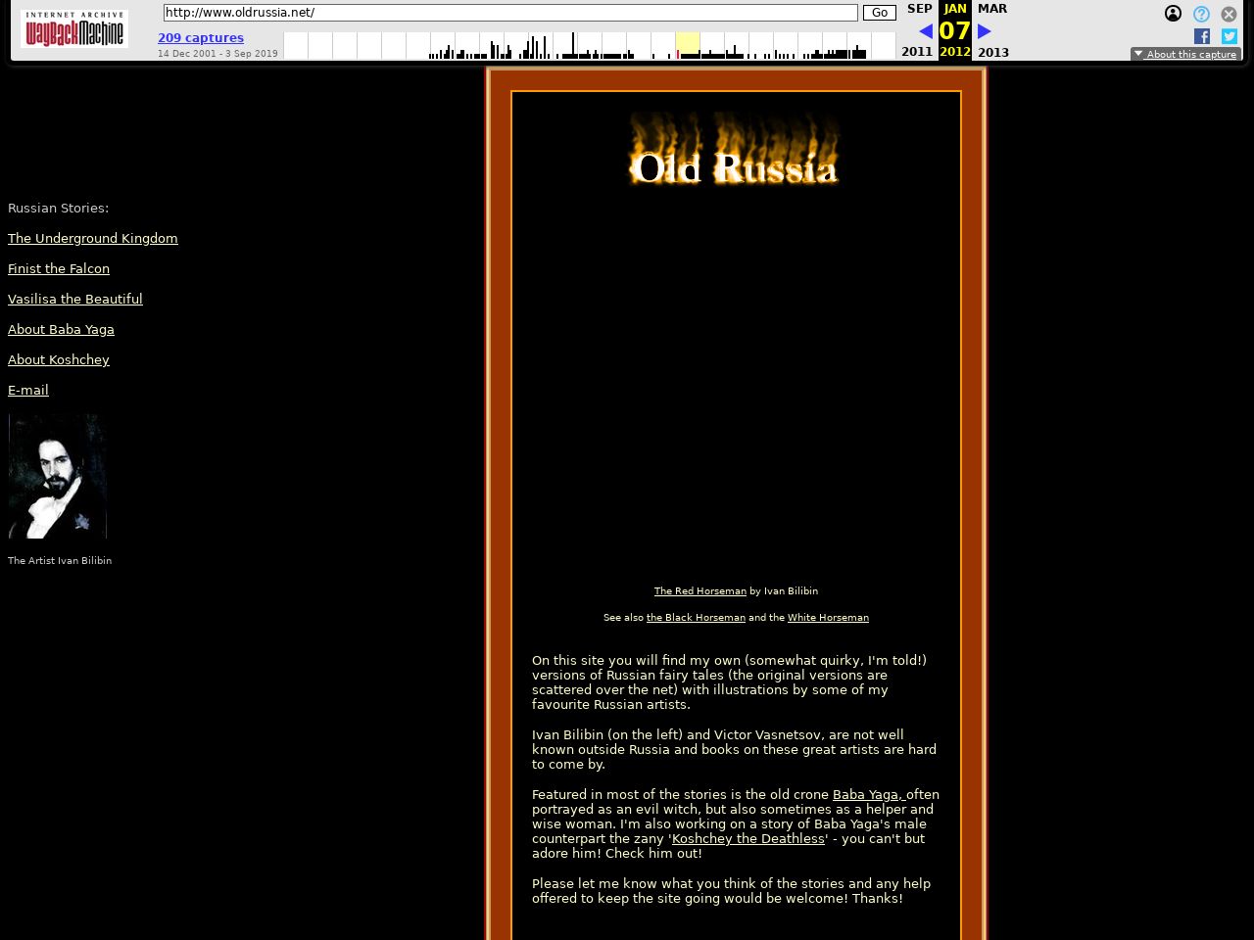Open About Koshchey page
Viewport: 1254px width, 940px height.
click(x=59, y=360)
